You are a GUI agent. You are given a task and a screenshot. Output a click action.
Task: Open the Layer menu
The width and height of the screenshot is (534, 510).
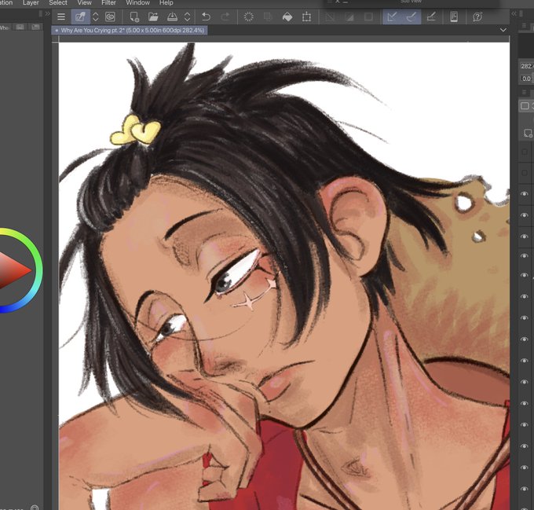coord(31,2)
